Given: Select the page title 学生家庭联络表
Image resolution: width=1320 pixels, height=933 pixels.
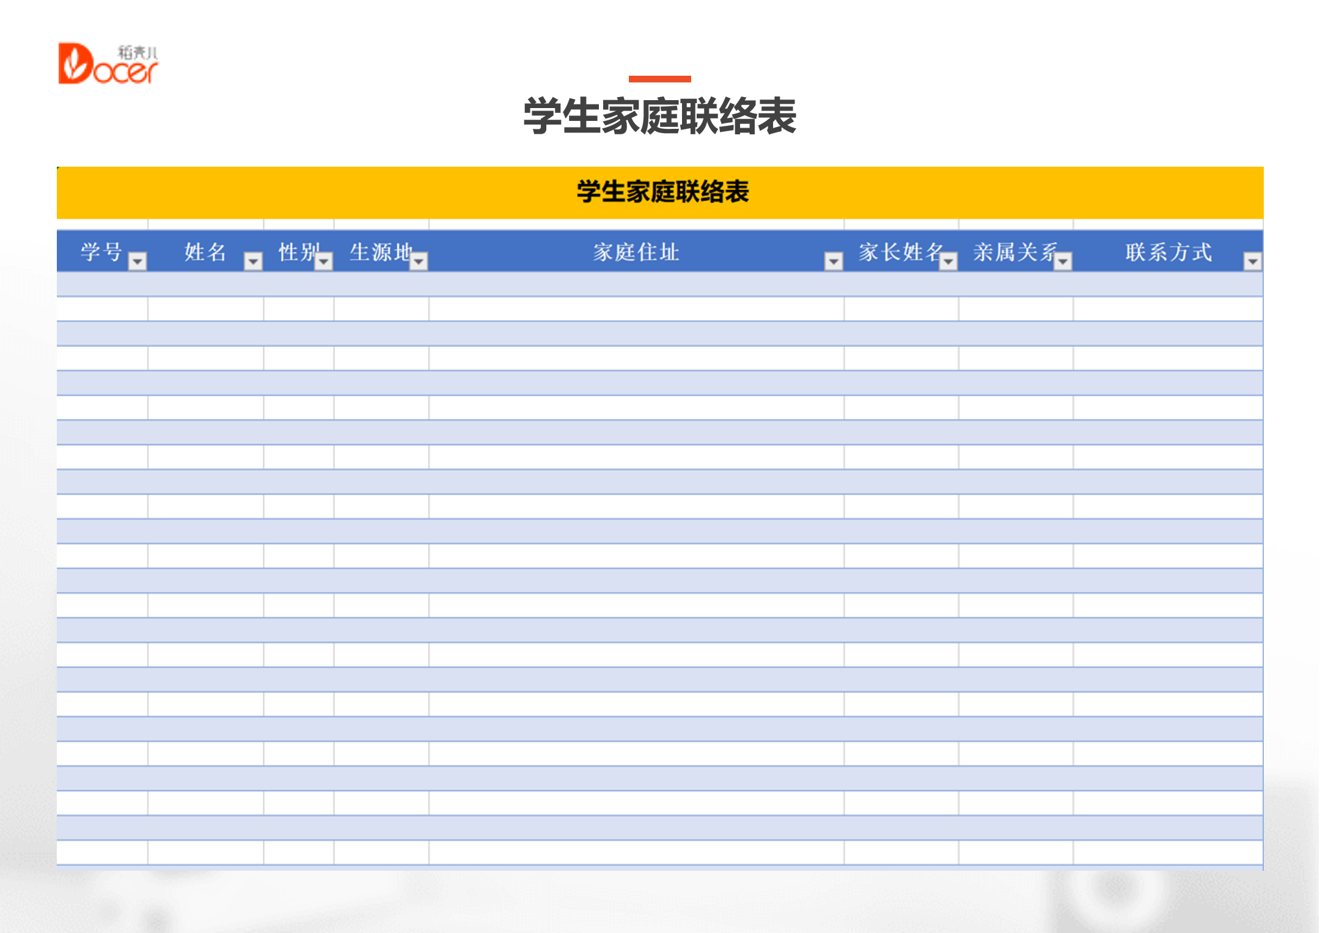Looking at the screenshot, I should coord(660,113).
